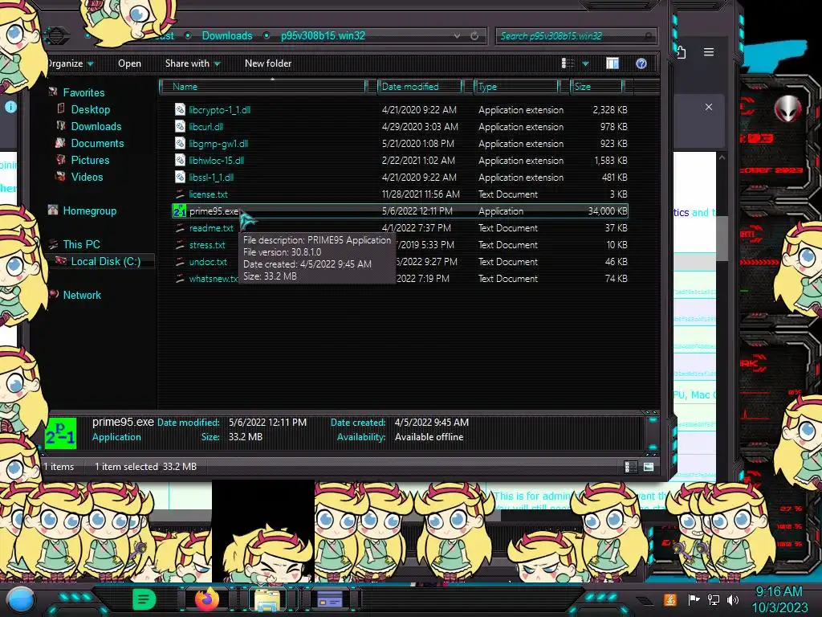Open Documents in the navigation pane

click(x=97, y=143)
